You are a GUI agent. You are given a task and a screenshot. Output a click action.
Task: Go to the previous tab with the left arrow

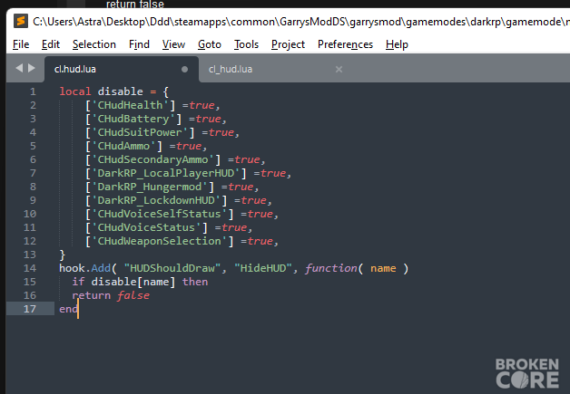tap(19, 68)
